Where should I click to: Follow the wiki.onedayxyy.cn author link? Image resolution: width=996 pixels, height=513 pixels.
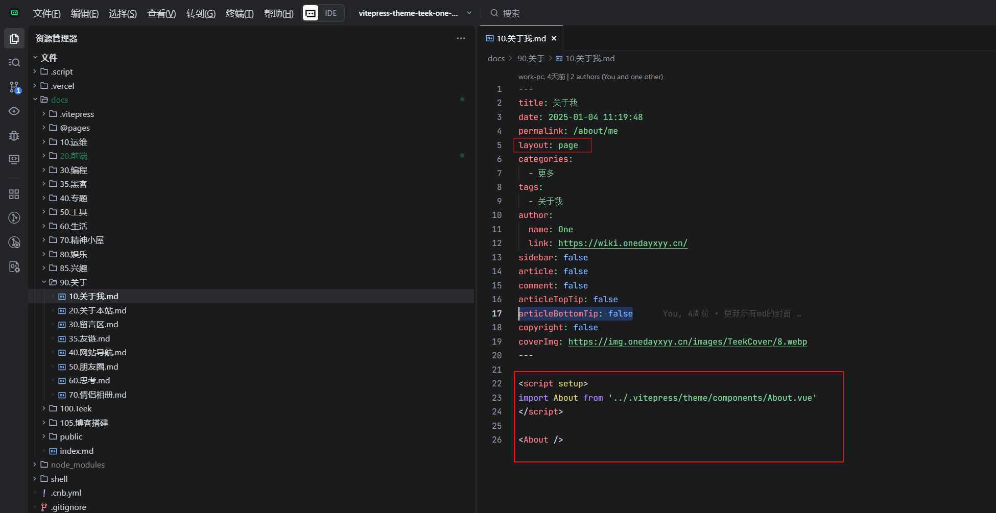coord(622,243)
